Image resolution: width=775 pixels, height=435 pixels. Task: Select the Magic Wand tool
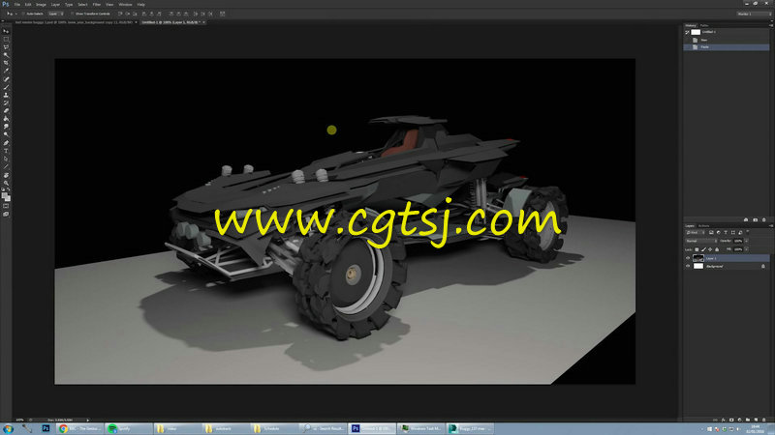click(x=6, y=55)
